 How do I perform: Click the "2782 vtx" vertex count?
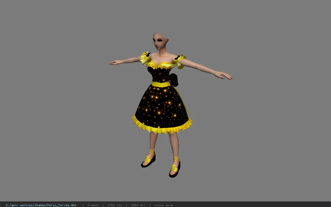115,205
